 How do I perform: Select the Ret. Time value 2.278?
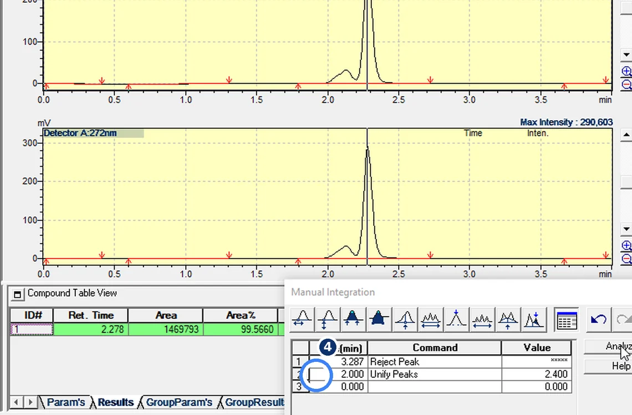coord(91,329)
